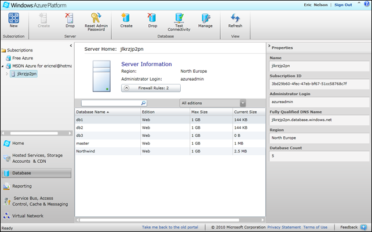Open the Database navigation section

(37, 173)
